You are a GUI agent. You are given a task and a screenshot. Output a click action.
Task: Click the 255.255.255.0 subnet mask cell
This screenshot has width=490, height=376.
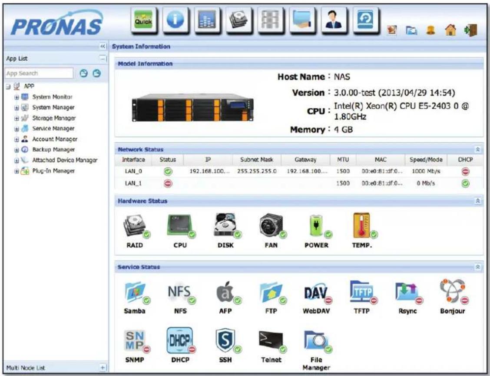tap(257, 171)
